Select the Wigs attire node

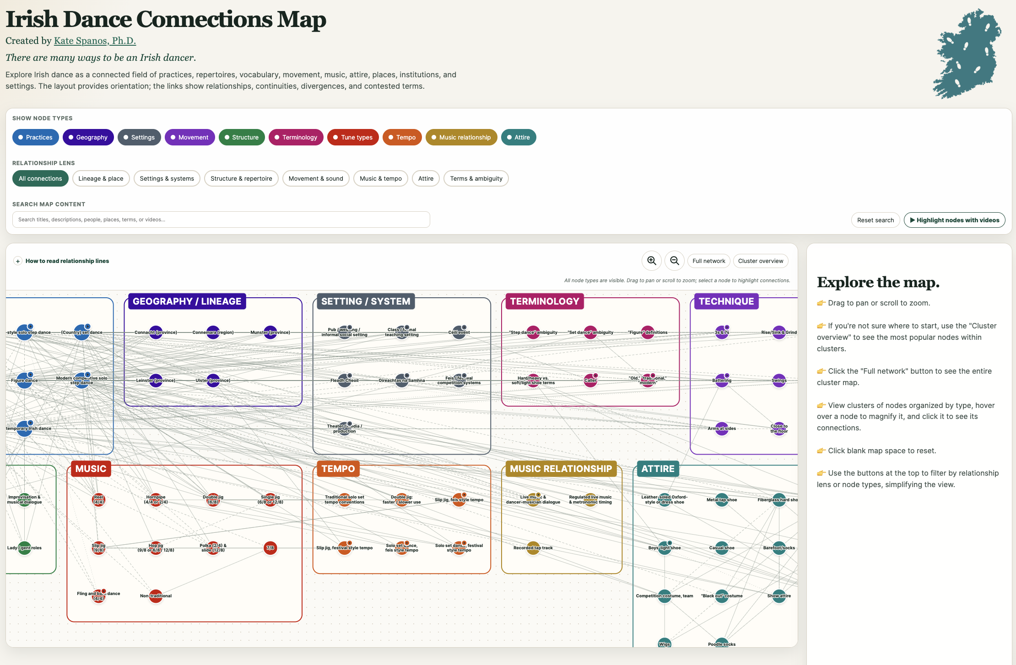(x=665, y=644)
